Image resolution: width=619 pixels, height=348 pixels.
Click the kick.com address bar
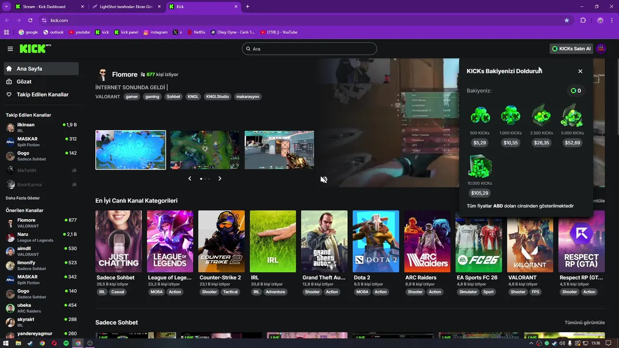pyautogui.click(x=304, y=20)
